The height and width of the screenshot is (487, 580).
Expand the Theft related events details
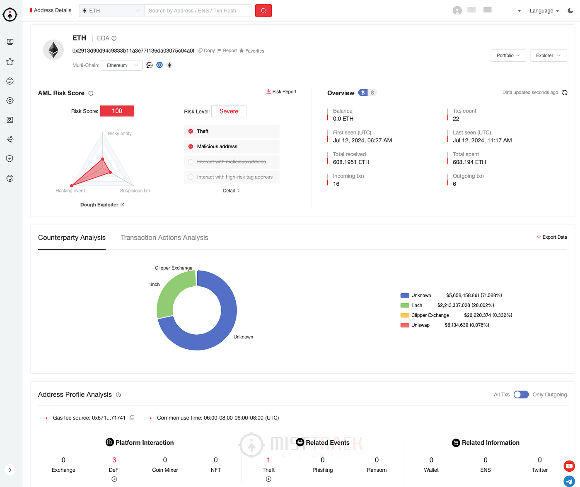coord(268,479)
